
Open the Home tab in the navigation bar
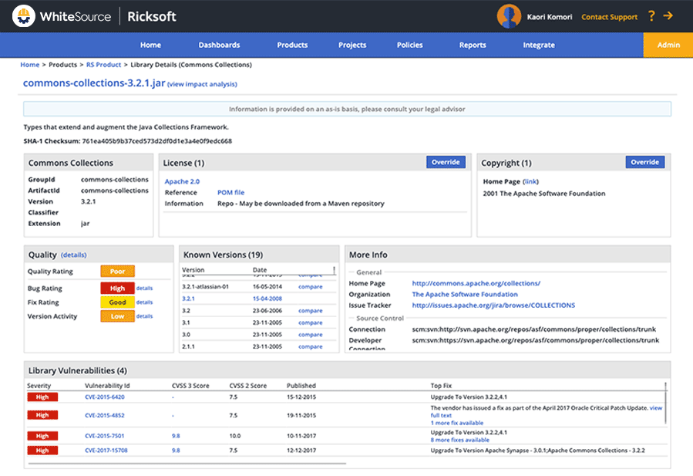151,45
